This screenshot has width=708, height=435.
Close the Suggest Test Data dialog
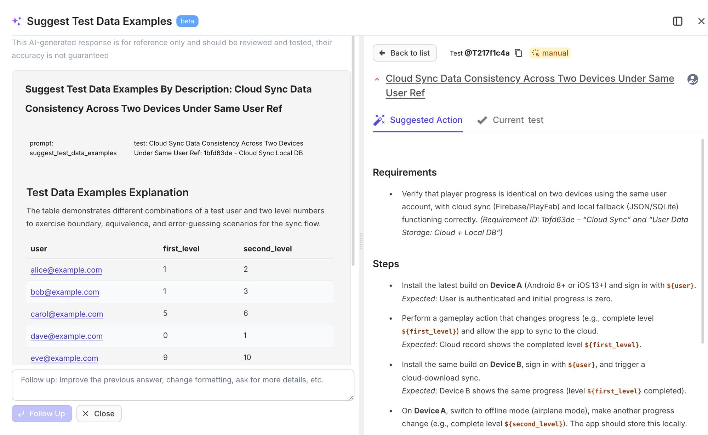pyautogui.click(x=701, y=21)
